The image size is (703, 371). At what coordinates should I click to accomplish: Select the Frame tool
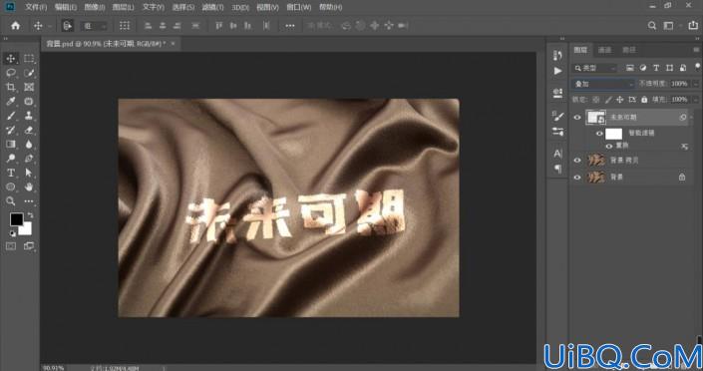(29, 87)
